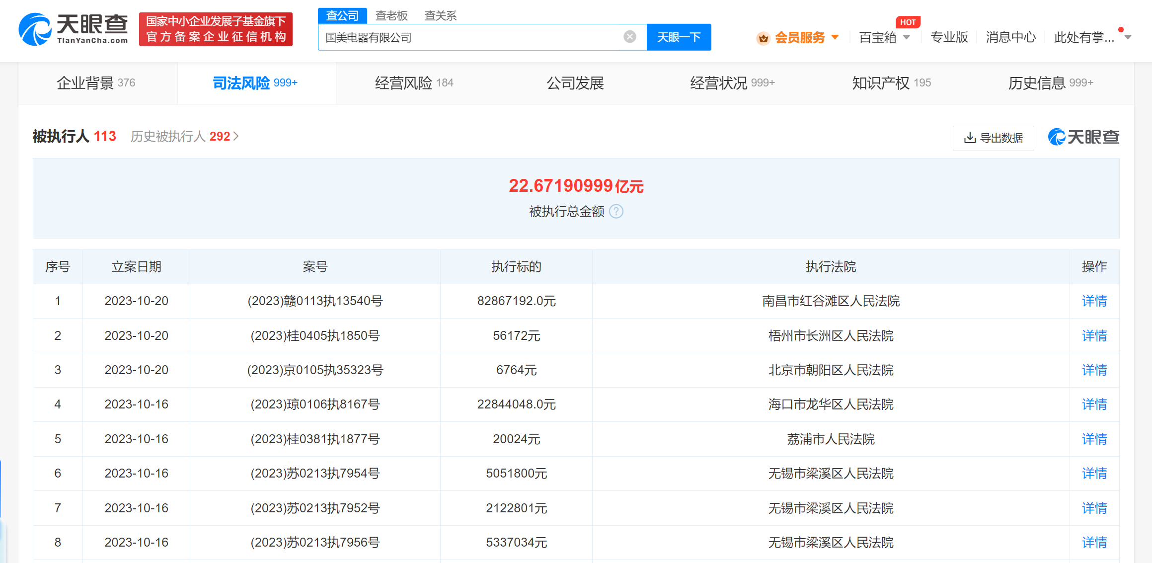Open 详情 for case 桂0381执1877号
Viewport: 1152px width, 563px height.
[x=1094, y=439]
